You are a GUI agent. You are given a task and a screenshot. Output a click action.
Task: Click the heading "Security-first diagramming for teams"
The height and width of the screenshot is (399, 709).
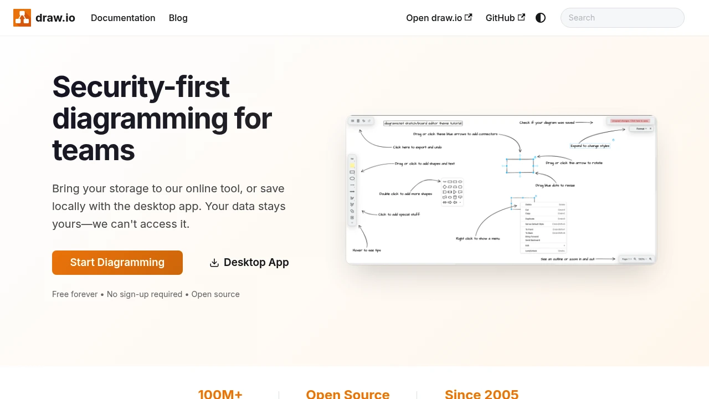(162, 119)
